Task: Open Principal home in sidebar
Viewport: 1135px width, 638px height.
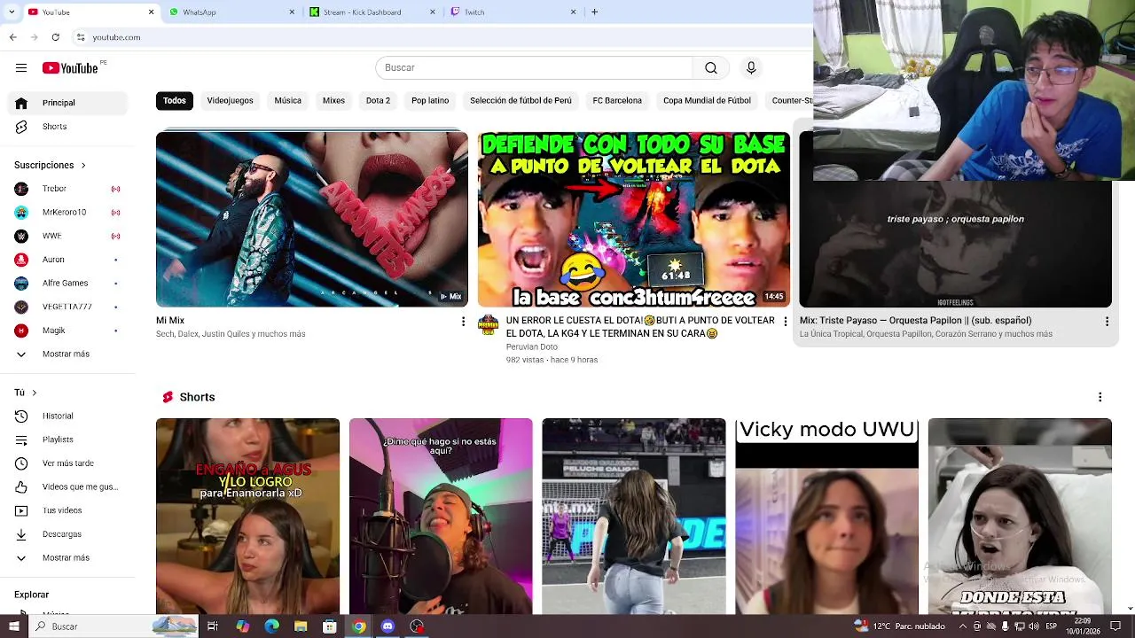Action: click(x=69, y=103)
